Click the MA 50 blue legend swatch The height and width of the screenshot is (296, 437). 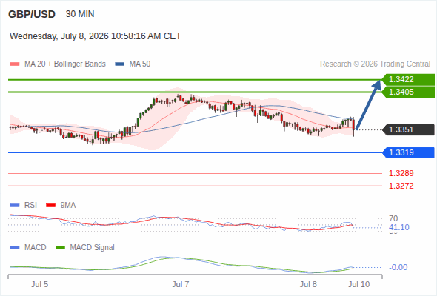pos(119,64)
